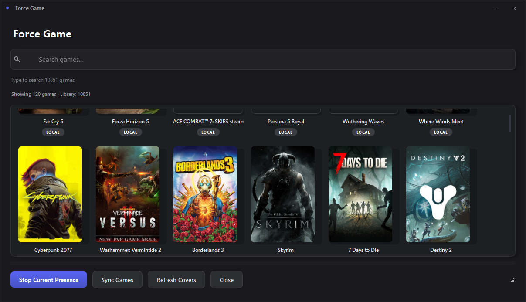The image size is (526, 302).
Task: Click the 7 Days to Die name label
Action: (x=363, y=250)
